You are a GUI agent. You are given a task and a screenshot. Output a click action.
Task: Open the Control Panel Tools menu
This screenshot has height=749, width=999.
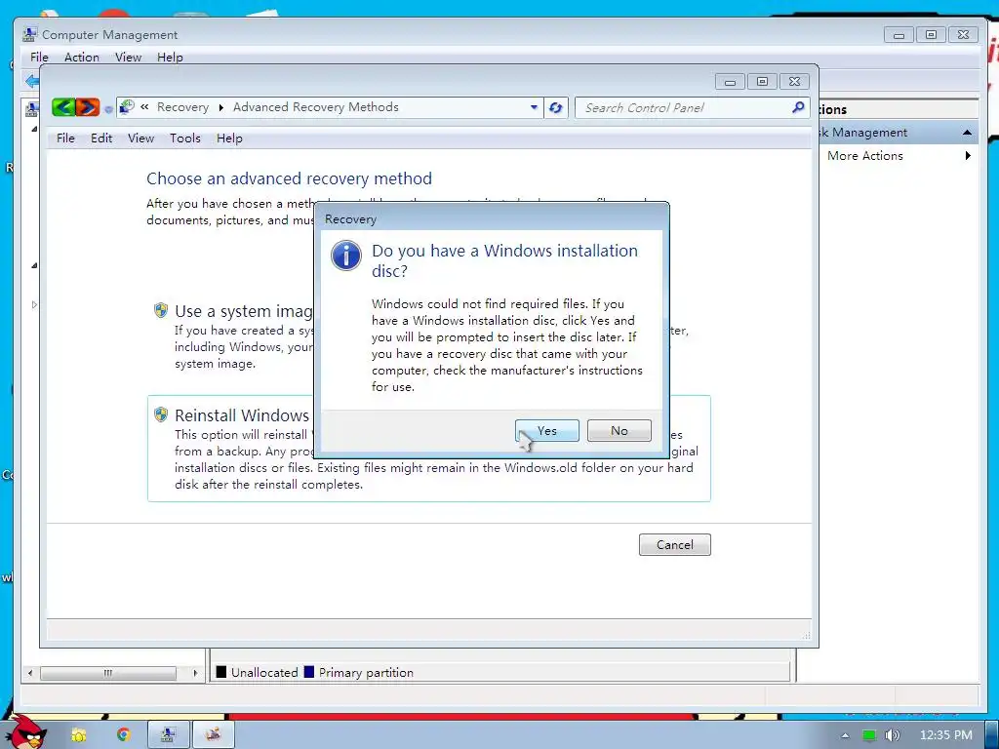pyautogui.click(x=184, y=138)
